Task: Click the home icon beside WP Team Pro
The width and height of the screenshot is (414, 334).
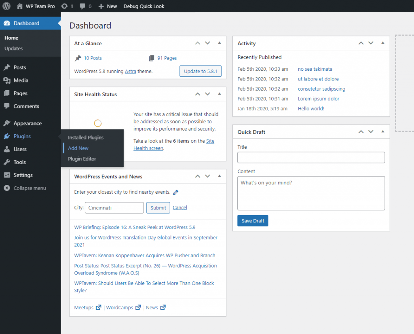Action: (x=20, y=6)
